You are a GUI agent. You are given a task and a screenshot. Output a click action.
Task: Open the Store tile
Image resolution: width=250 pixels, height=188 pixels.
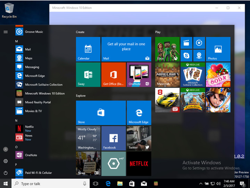coord(101,113)
